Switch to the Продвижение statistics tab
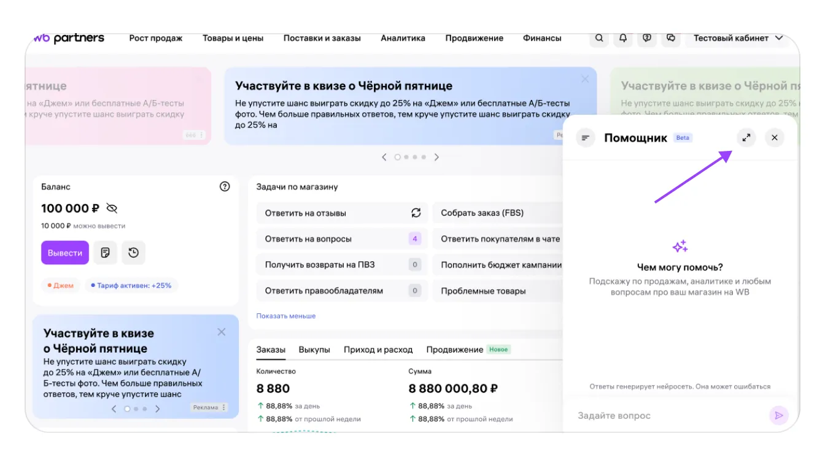Image resolution: width=825 pixels, height=466 pixels. tap(455, 349)
